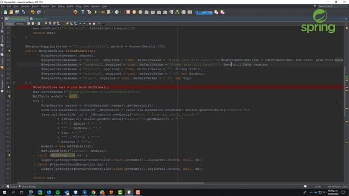Click the round browser icon in the toolbar

pos(75,12)
